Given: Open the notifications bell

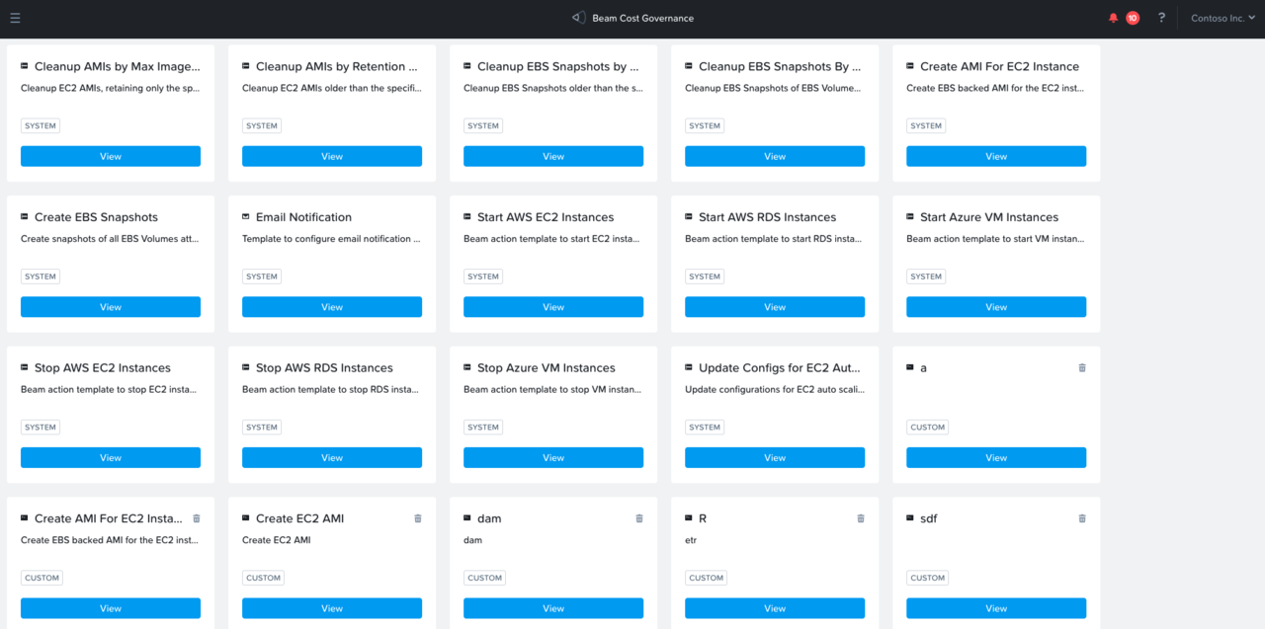Looking at the screenshot, I should pyautogui.click(x=1114, y=18).
